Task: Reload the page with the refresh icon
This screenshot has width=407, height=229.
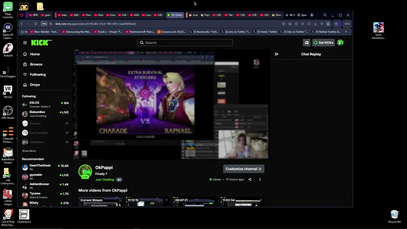Action: (36, 24)
